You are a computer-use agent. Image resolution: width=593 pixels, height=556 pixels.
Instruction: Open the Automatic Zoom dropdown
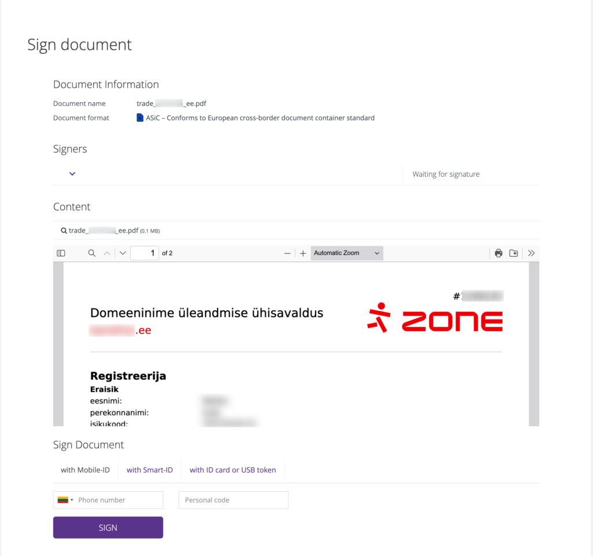coord(347,253)
